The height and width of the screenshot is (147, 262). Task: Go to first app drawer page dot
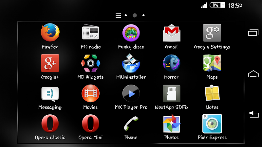click(126, 15)
